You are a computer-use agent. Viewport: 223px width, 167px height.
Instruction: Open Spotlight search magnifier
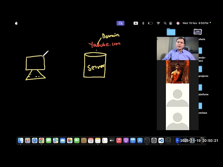tap(165, 23)
